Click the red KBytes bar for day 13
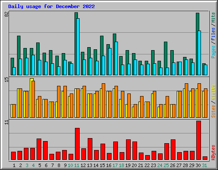 [90, 149]
